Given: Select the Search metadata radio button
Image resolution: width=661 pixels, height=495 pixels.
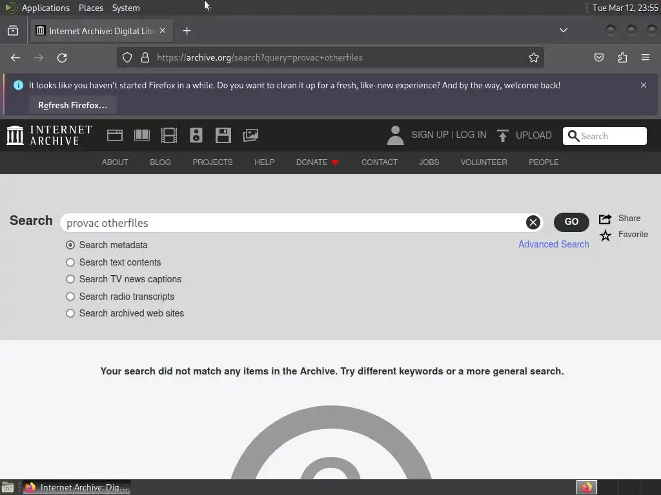Looking at the screenshot, I should (x=70, y=245).
